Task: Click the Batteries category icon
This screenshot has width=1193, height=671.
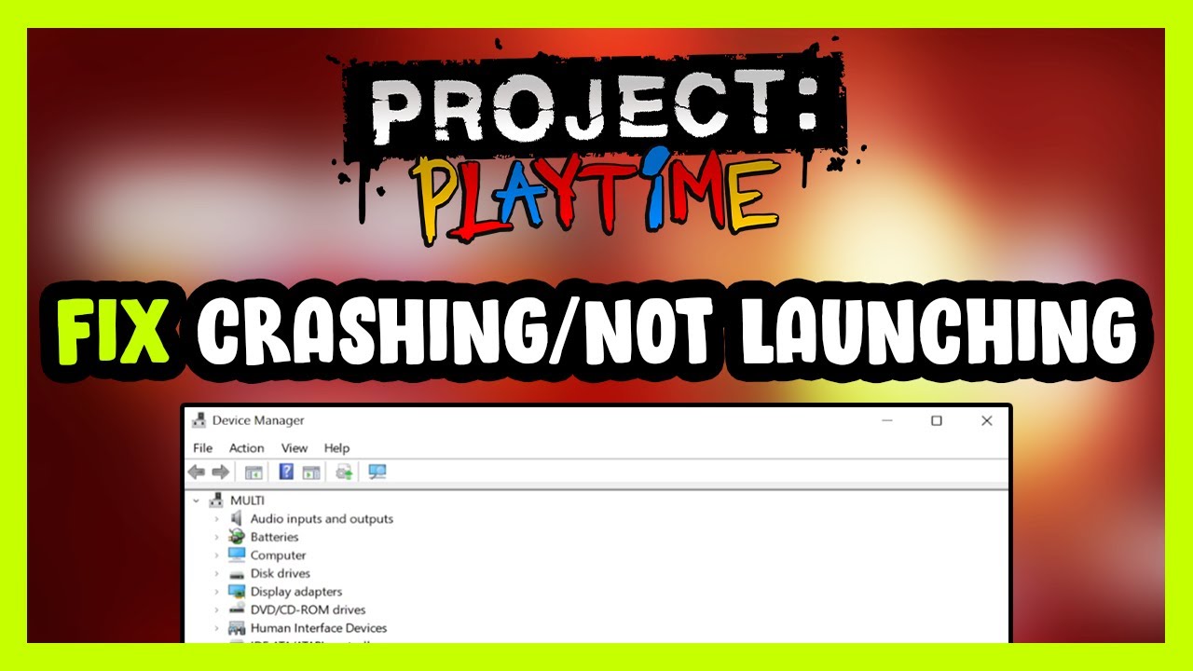Action: point(236,537)
